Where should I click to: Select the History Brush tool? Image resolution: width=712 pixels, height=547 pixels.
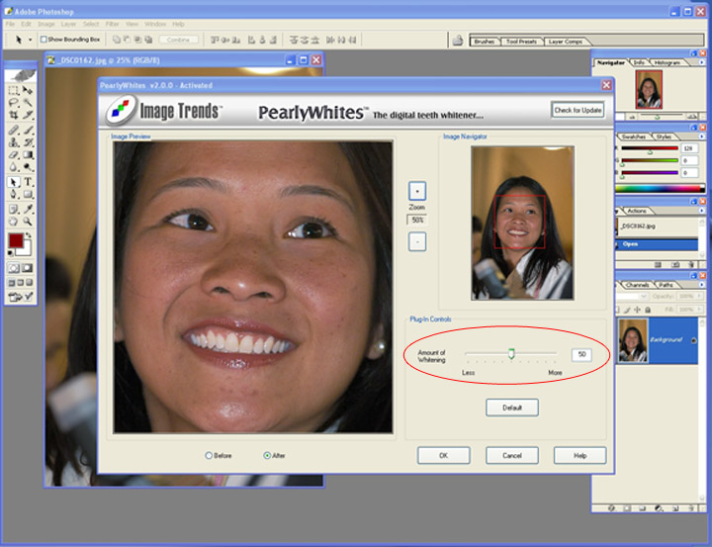[x=28, y=142]
